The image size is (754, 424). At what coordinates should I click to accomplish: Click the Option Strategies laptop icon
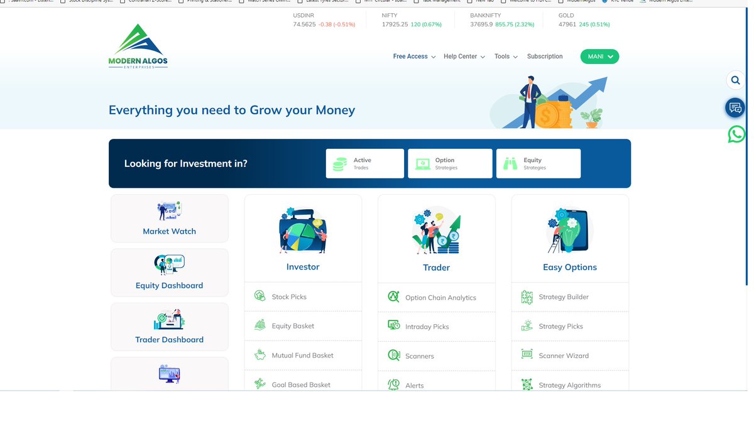click(423, 164)
